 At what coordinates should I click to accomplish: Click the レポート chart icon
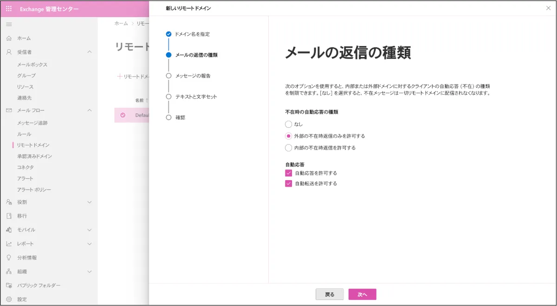tap(9, 244)
